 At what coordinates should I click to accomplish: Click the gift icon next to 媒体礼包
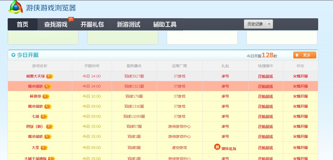[217, 147]
